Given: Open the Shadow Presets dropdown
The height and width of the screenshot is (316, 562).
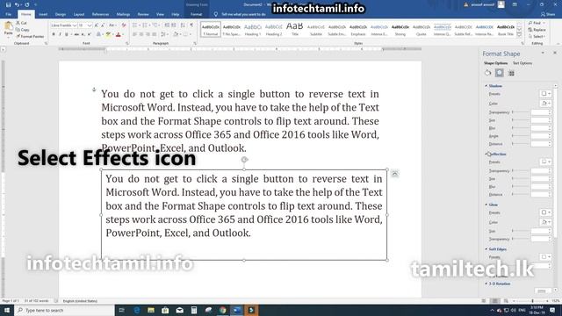Looking at the screenshot, I should [x=545, y=94].
